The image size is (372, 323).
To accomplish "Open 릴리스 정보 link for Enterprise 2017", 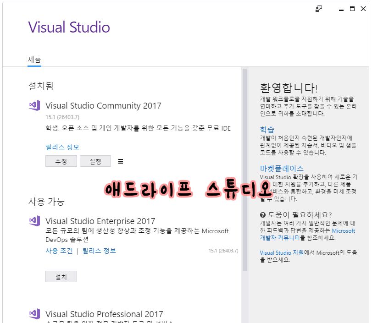I will point(99,251).
